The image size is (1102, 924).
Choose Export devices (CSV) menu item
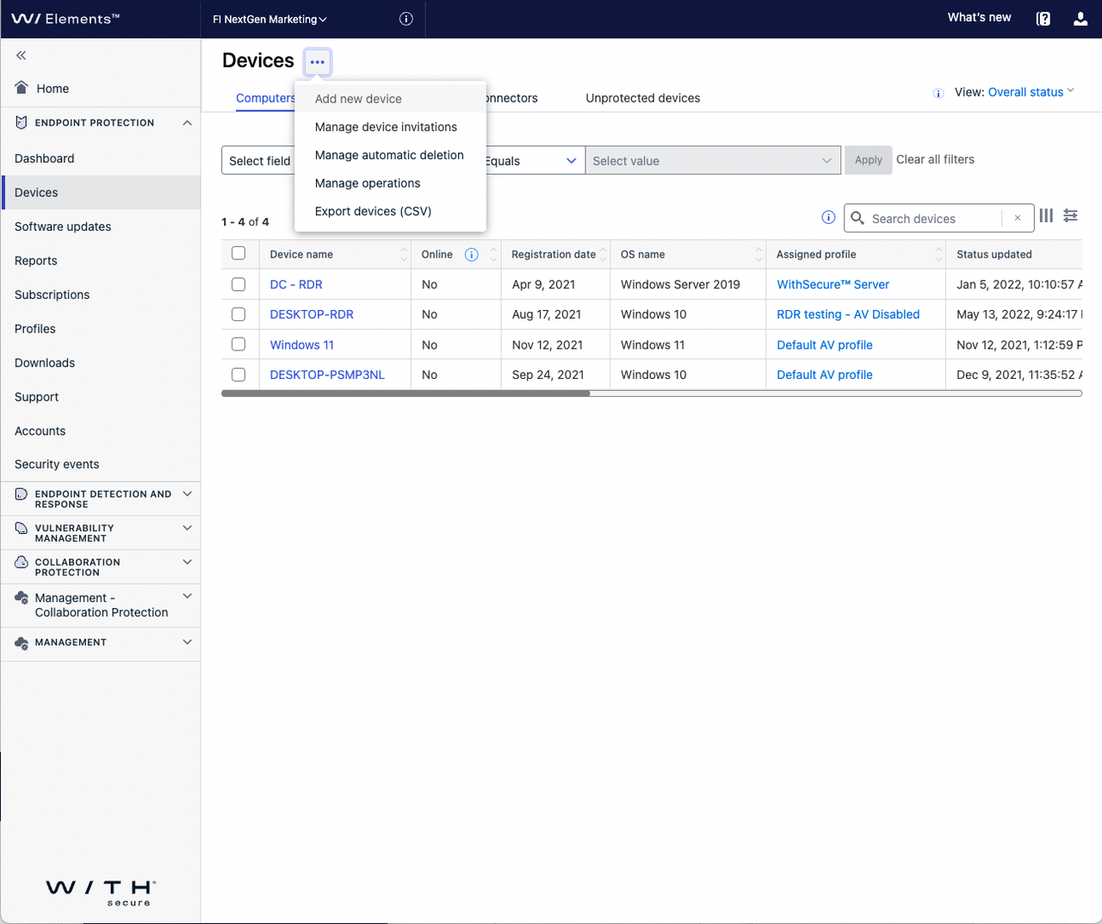(372, 211)
